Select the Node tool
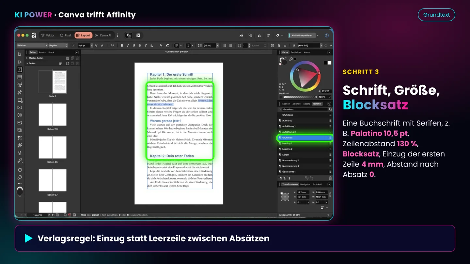The height and width of the screenshot is (264, 470). point(20,62)
